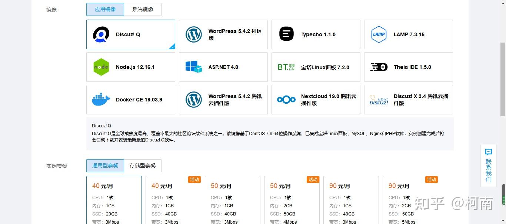The image size is (506, 224).
Task: Select the Theia IDE 1.5.0 icon
Action: pyautogui.click(x=379, y=67)
